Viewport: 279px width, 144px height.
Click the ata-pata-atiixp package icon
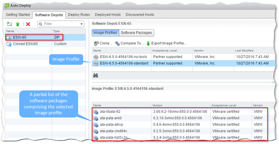[96, 125]
